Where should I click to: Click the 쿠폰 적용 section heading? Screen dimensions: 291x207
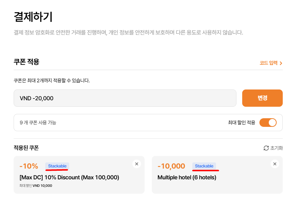(26, 61)
